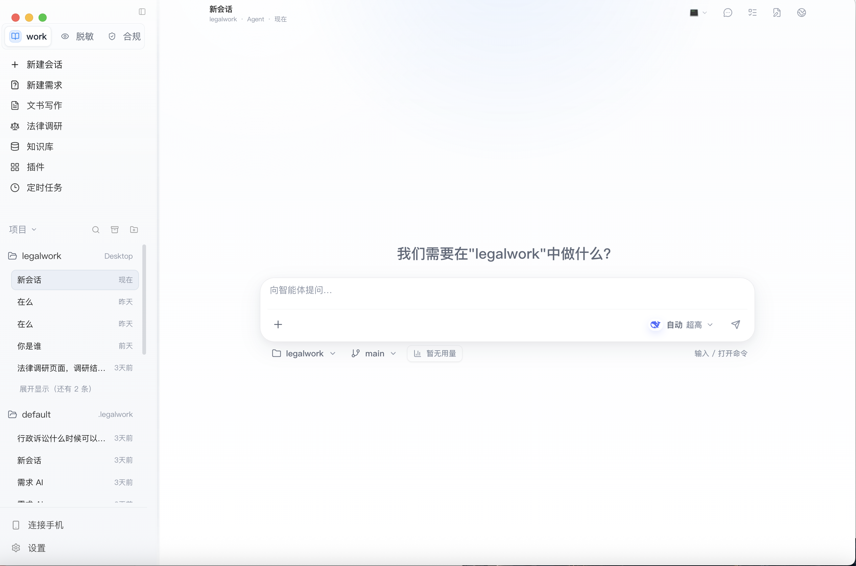
Task: Click the clock icon for 定时任务
Action: click(x=15, y=187)
